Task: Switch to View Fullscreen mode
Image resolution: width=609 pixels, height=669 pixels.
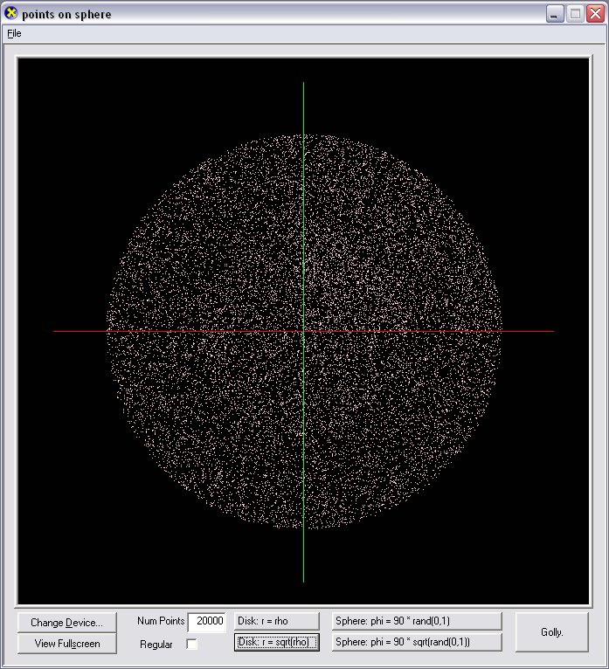Action: (66, 644)
